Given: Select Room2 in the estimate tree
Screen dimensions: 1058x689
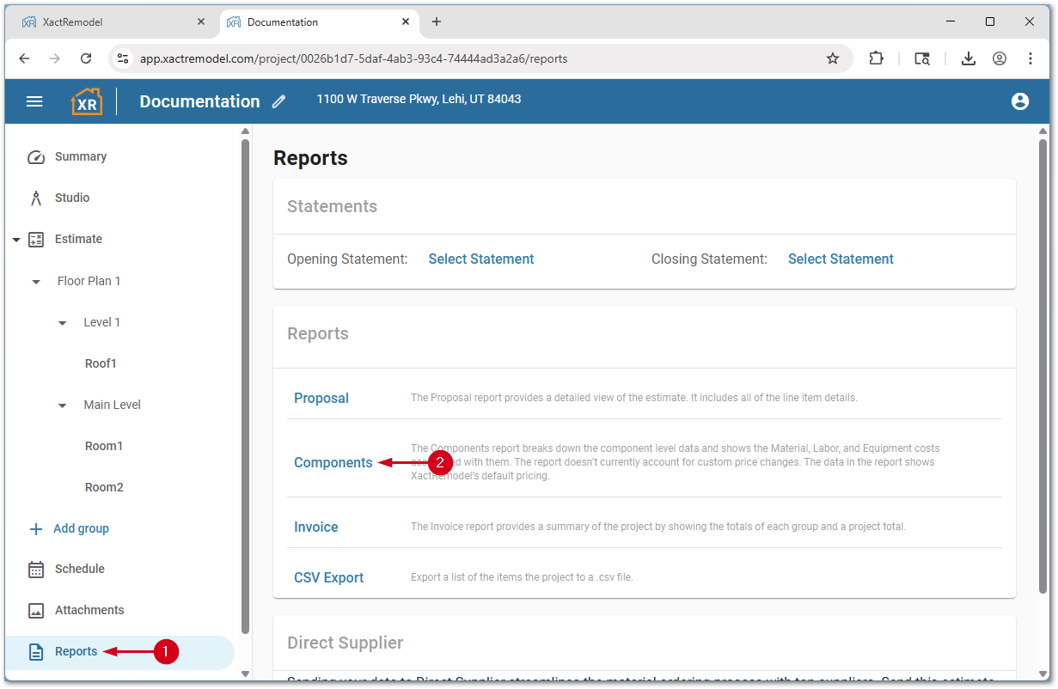Looking at the screenshot, I should [104, 488].
